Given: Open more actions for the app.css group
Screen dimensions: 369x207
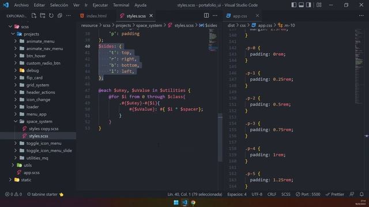Looking at the screenshot, I should (362, 16).
